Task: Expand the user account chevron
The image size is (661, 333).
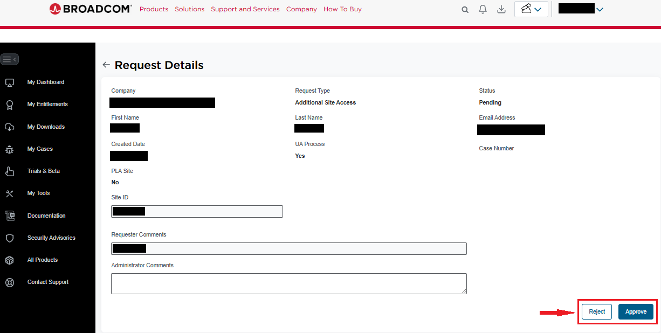Action: (x=600, y=9)
